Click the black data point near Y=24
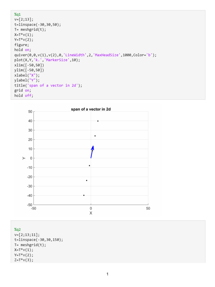Viewport: 215px width, 287px height. 95,136
